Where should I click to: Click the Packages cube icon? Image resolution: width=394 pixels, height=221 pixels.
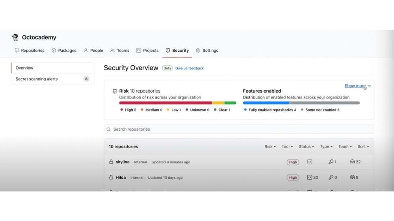(54, 50)
